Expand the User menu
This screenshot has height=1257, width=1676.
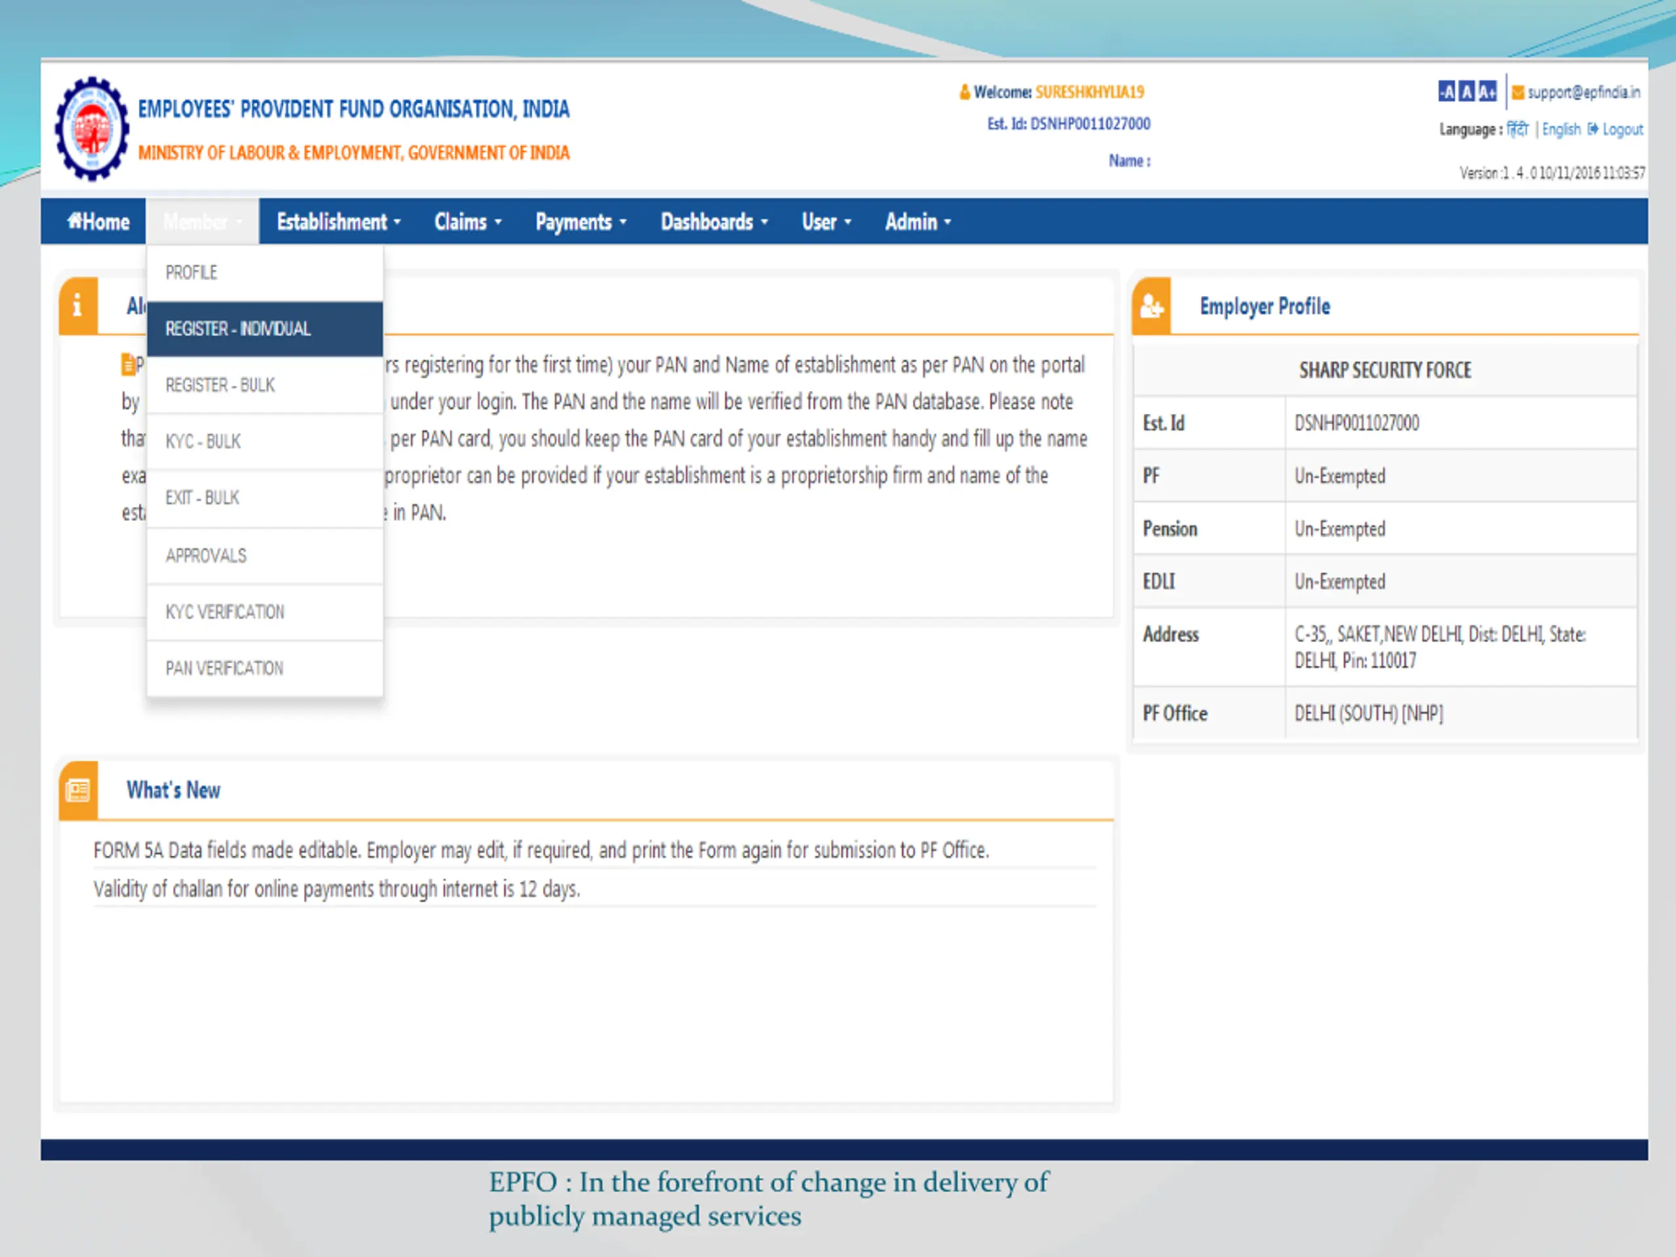(x=827, y=221)
